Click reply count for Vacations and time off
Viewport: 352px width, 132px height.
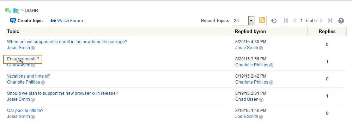pos(327,79)
